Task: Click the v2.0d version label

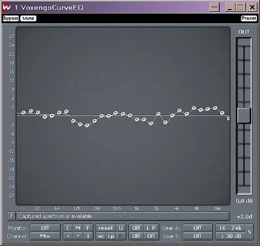Action: click(244, 216)
